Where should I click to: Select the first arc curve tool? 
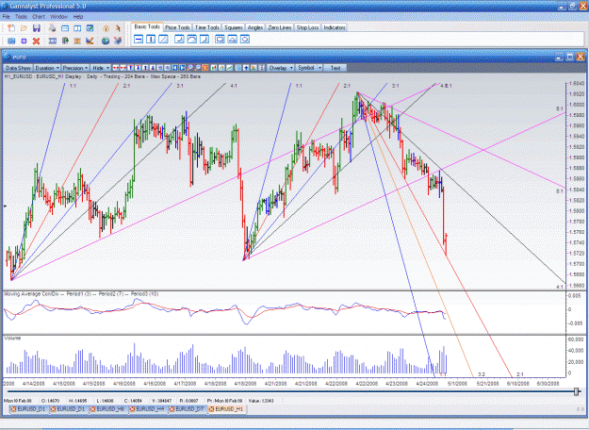[180, 39]
